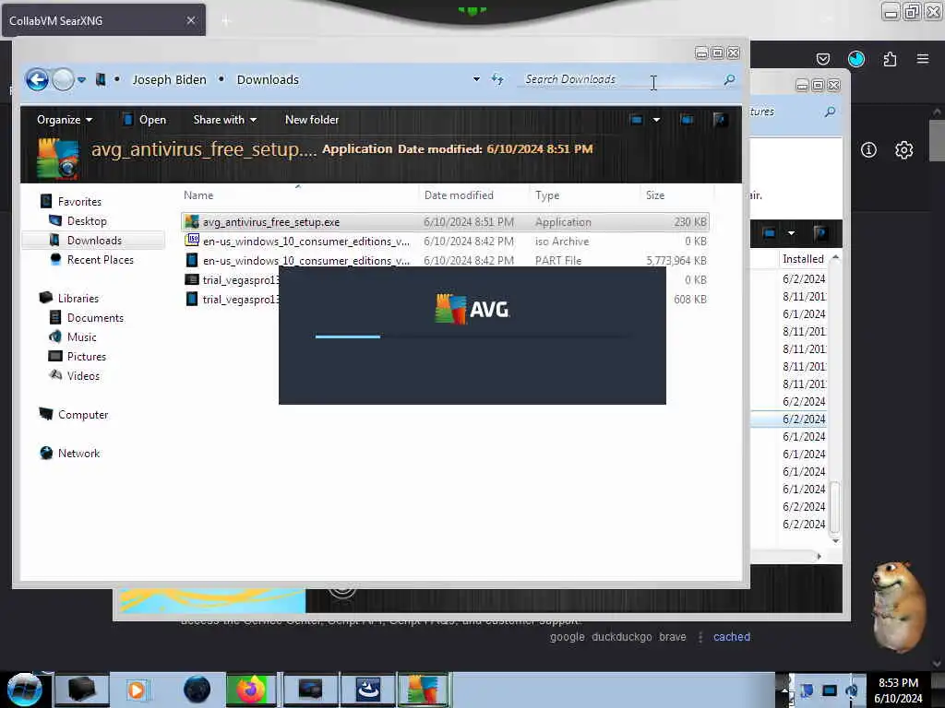Open a new browser tab
The height and width of the screenshot is (708, 945).
[x=226, y=21]
